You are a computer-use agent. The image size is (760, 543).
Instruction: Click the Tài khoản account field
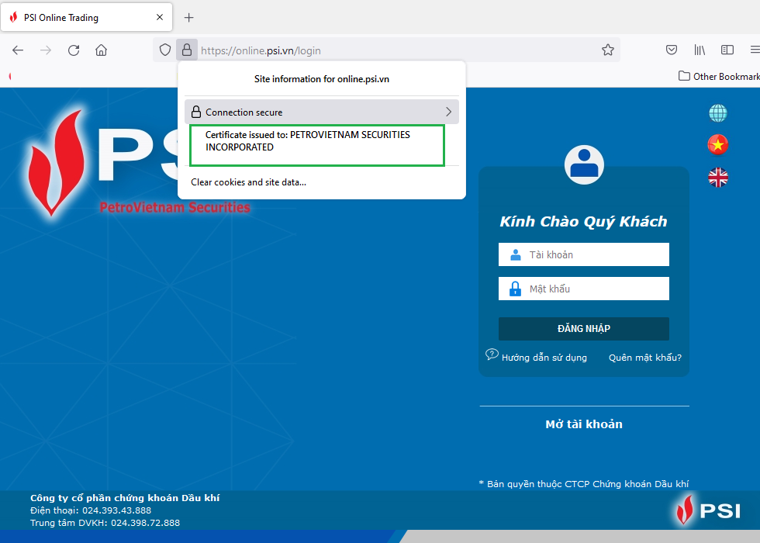coord(583,254)
